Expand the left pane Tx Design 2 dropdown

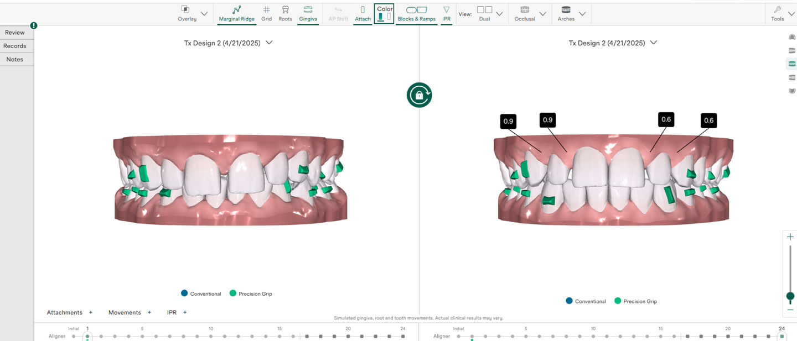point(269,43)
